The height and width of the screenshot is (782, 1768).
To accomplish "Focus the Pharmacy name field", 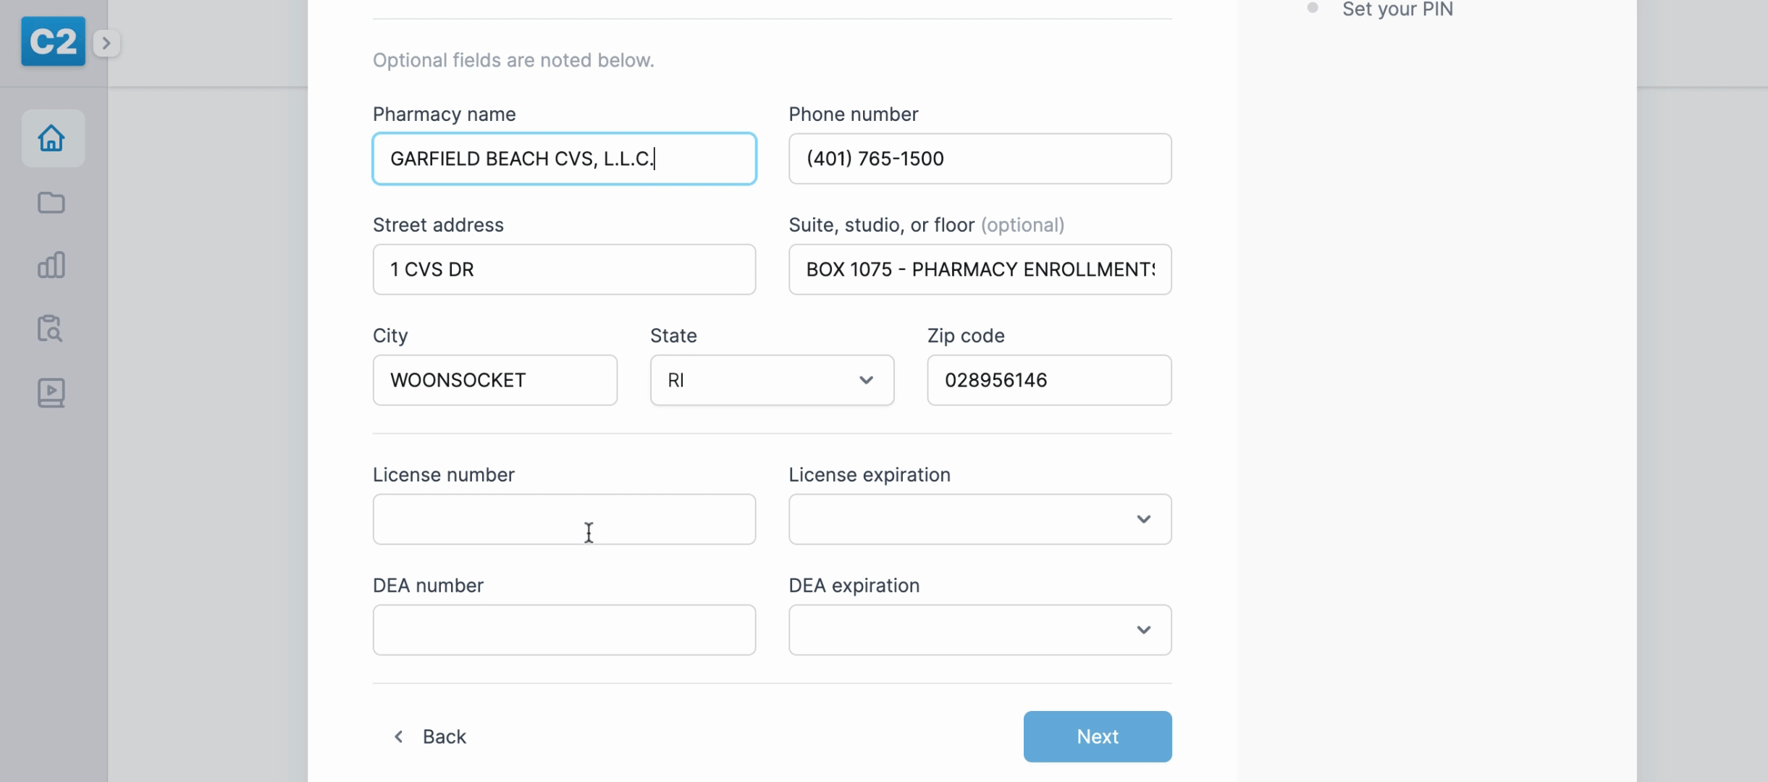I will click(564, 159).
